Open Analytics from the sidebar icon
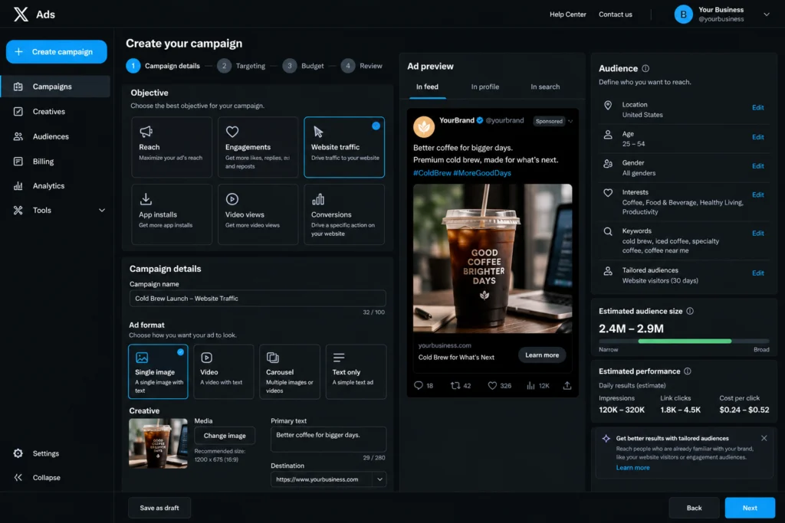The image size is (785, 523). coord(18,186)
